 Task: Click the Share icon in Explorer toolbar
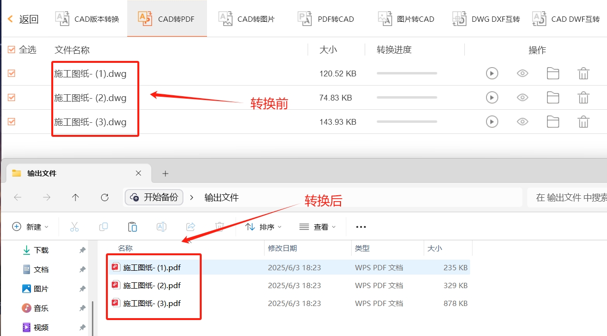(191, 227)
